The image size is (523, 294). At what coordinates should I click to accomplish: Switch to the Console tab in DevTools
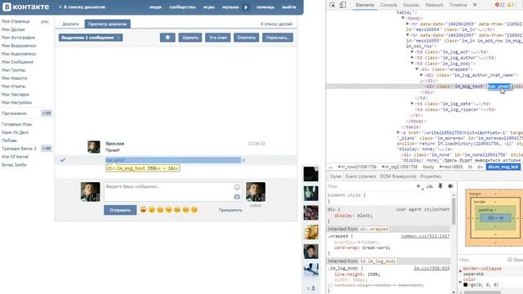[389, 5]
